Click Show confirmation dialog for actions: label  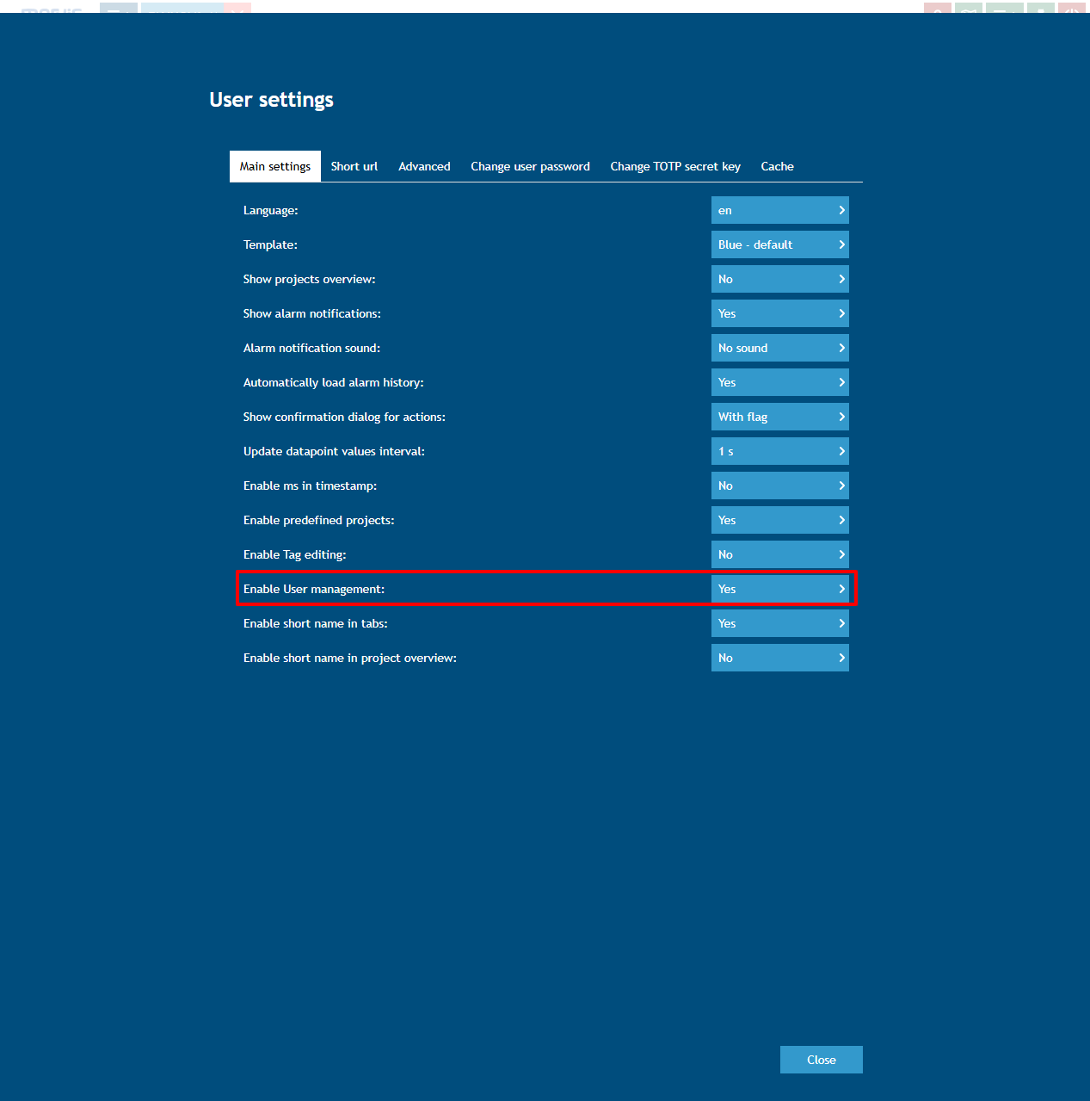pos(344,417)
